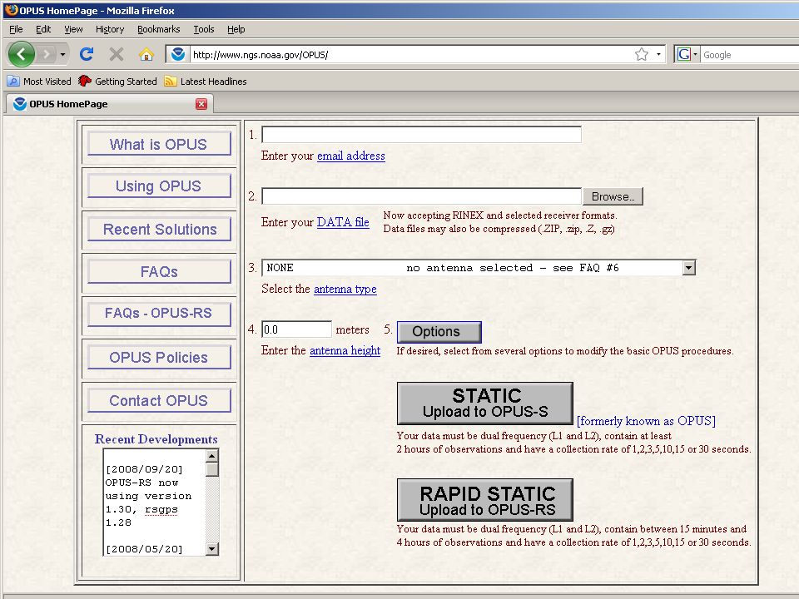
Task: Open the FAQs page button
Action: click(x=159, y=271)
